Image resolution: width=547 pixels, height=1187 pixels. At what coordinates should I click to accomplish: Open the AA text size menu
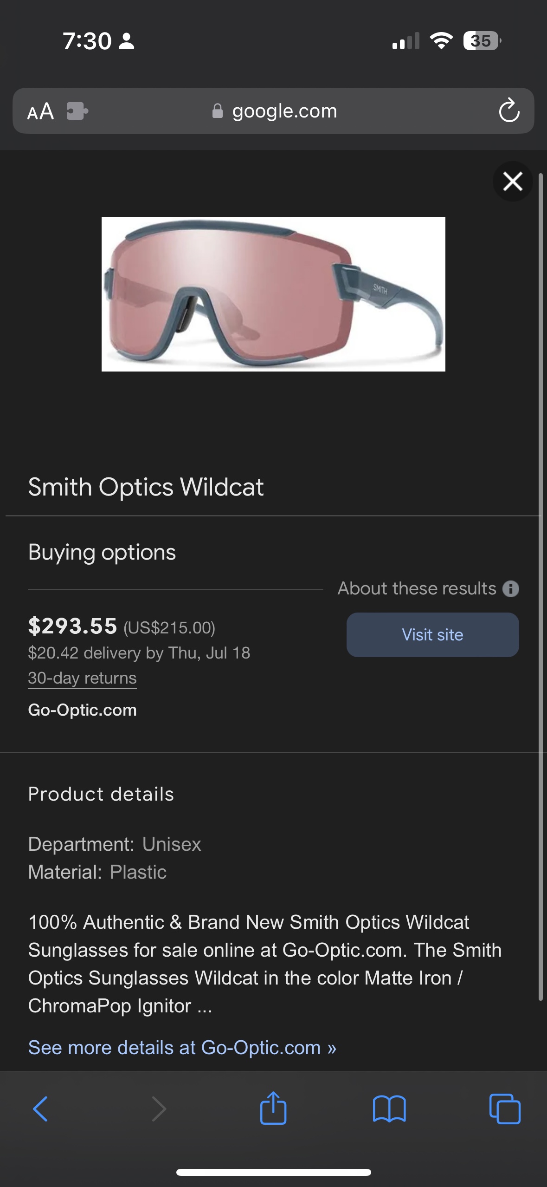tap(40, 111)
